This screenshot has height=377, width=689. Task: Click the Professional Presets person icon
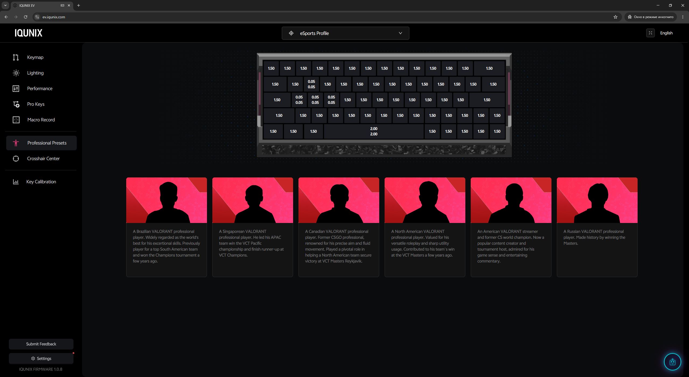pyautogui.click(x=16, y=143)
